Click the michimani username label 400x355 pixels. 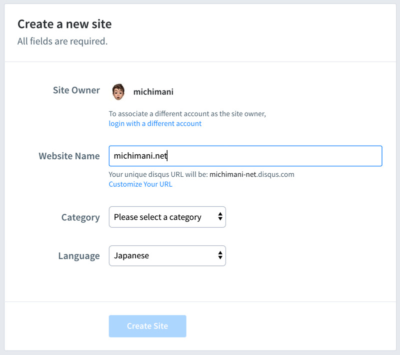(152, 92)
